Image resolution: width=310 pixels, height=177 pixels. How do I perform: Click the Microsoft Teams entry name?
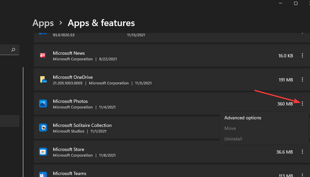tap(69, 173)
